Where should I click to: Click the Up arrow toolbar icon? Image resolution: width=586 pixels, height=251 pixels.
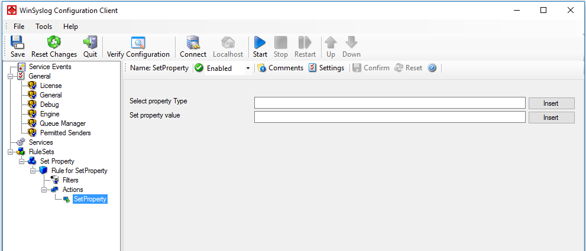pos(331,42)
